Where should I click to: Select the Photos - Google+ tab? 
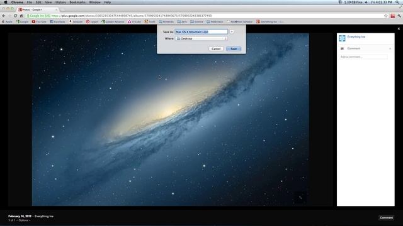coord(38,9)
